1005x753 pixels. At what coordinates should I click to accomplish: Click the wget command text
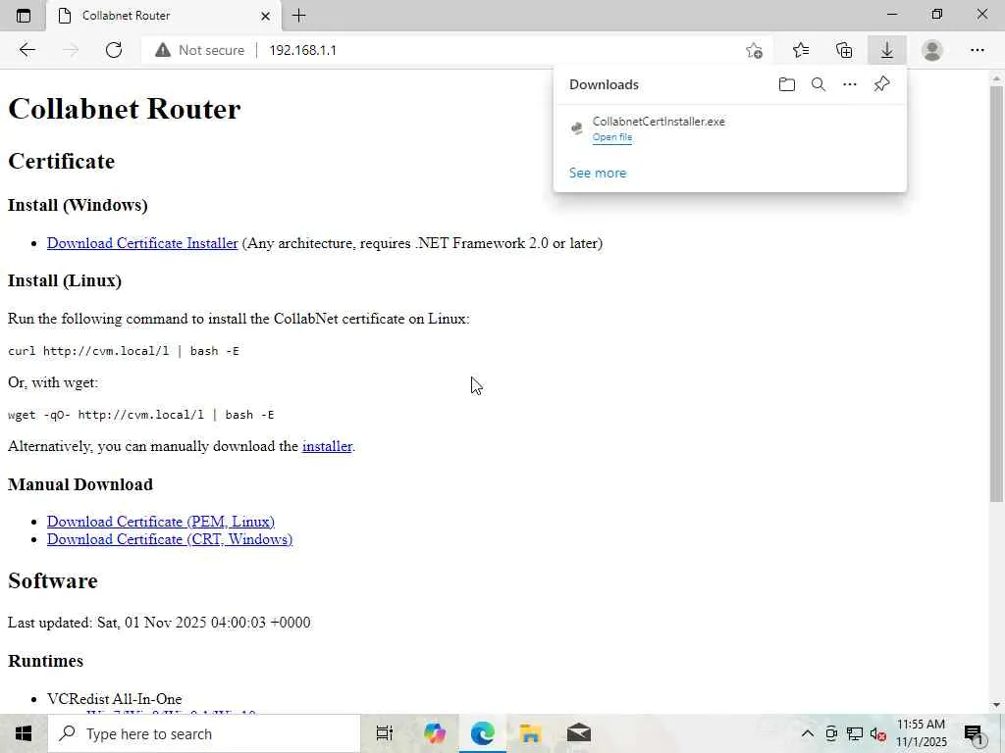click(x=141, y=415)
